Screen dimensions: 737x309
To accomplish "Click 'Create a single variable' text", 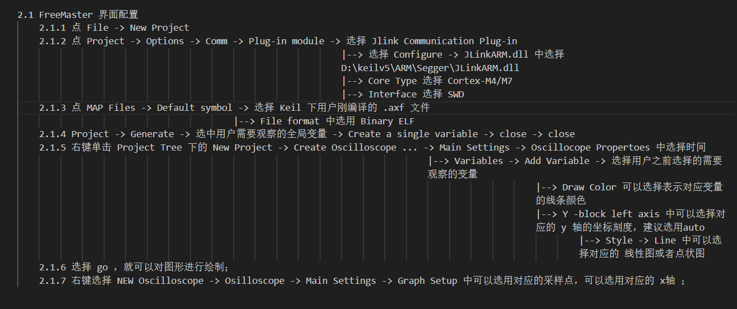I will click(413, 134).
